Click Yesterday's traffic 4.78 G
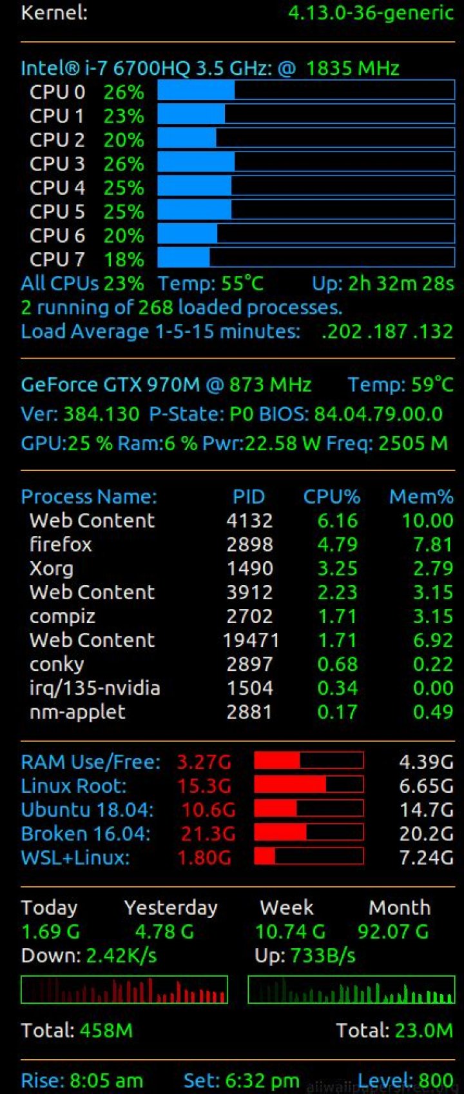The image size is (464, 1094). point(164,931)
